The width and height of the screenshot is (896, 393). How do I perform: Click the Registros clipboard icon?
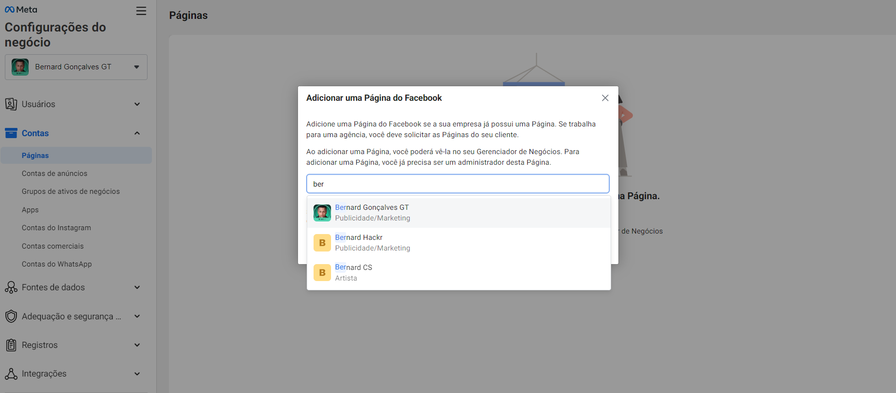pos(11,345)
